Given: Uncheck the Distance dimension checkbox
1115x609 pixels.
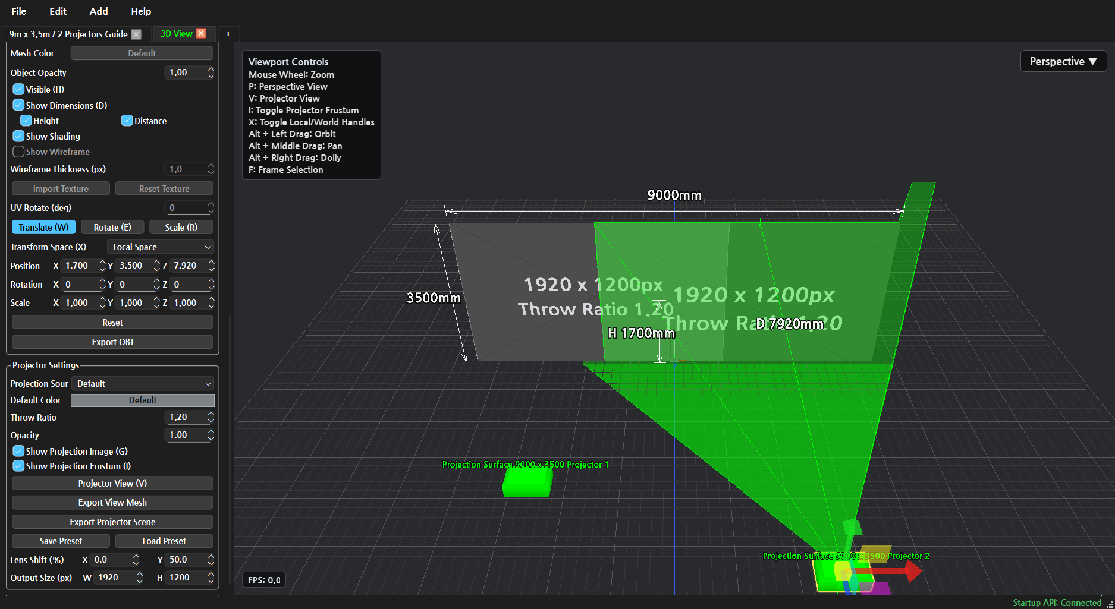Looking at the screenshot, I should point(127,121).
